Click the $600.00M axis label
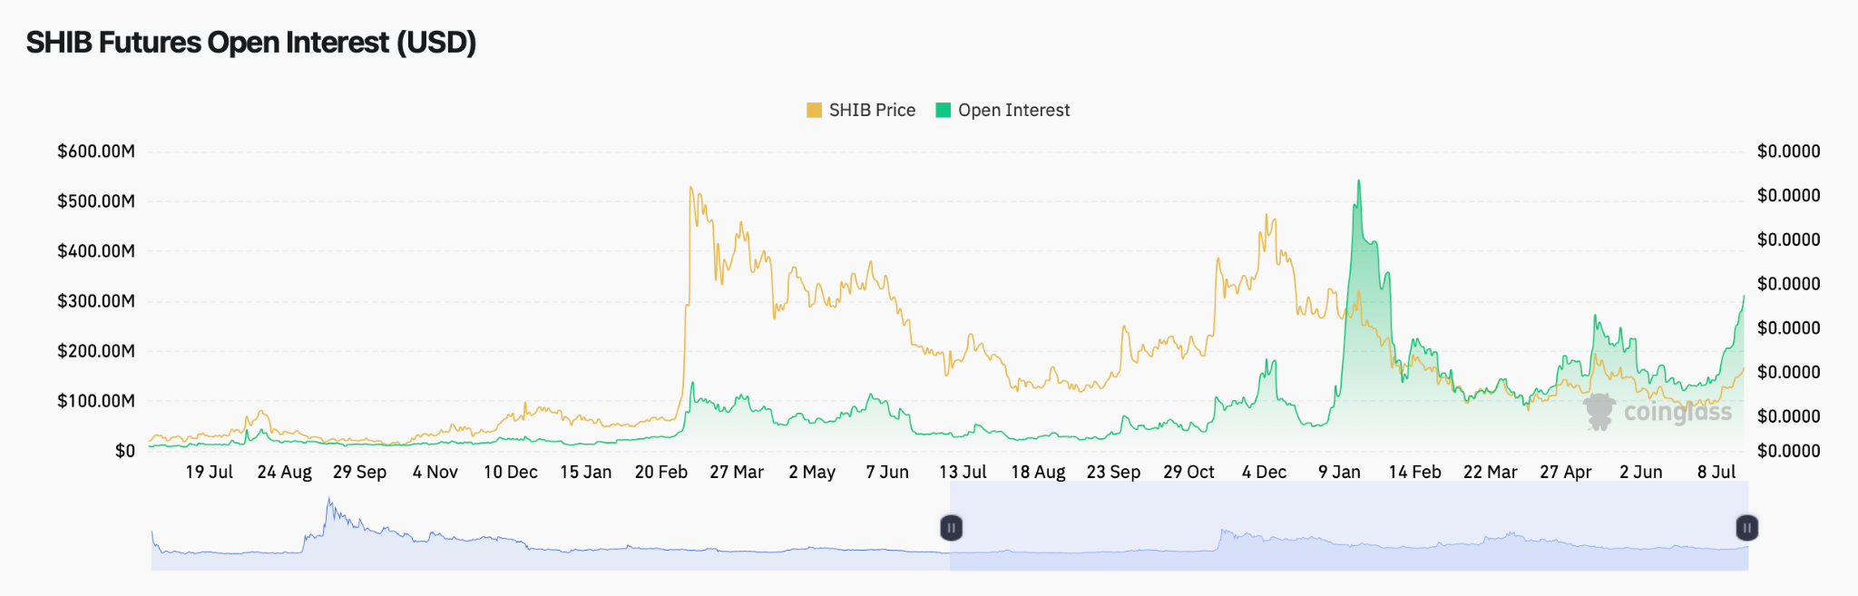 pos(96,151)
